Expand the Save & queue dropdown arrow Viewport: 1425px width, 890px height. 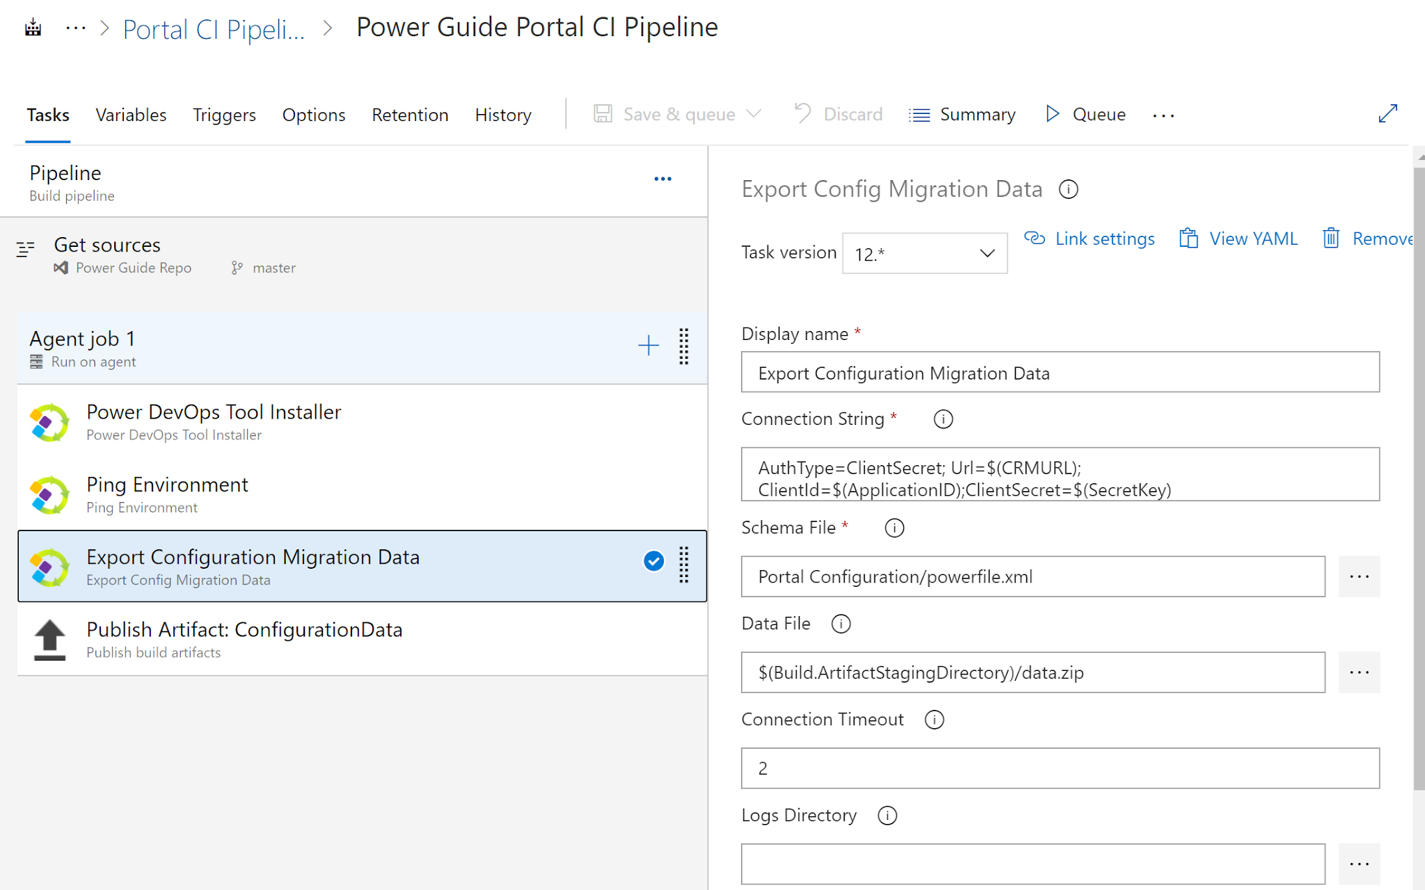754,113
